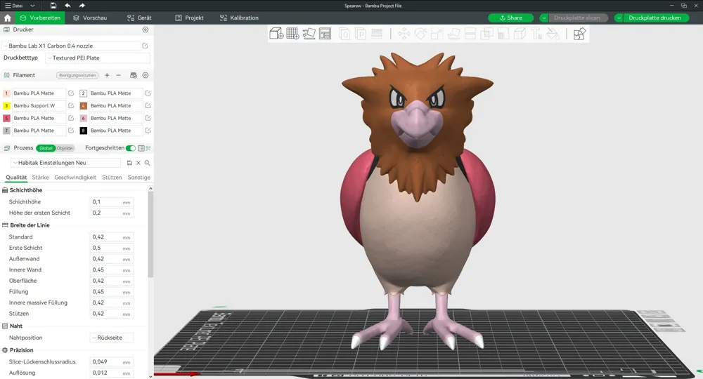Click the AMS sync icon in Filament header
This screenshot has width=703, height=379.
tap(134, 75)
